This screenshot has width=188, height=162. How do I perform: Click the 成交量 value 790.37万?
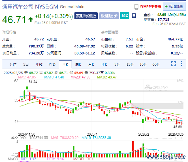point(36,46)
